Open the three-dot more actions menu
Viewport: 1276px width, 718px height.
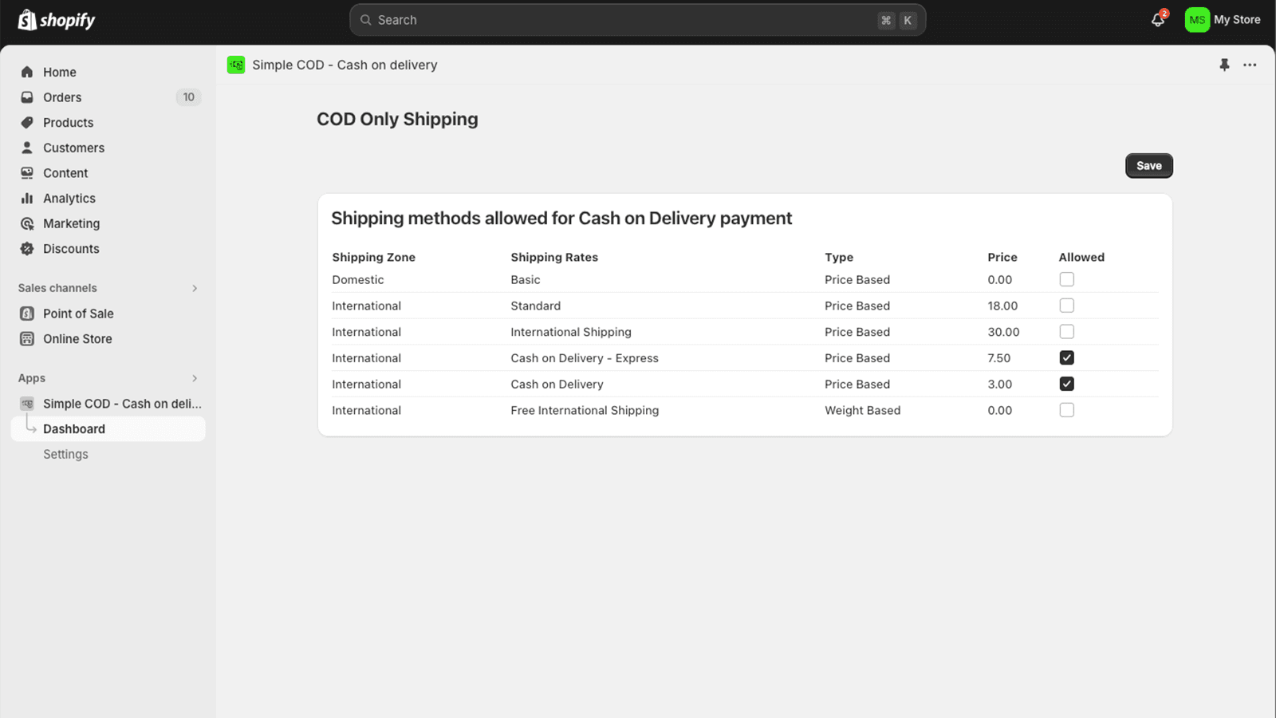click(1250, 65)
